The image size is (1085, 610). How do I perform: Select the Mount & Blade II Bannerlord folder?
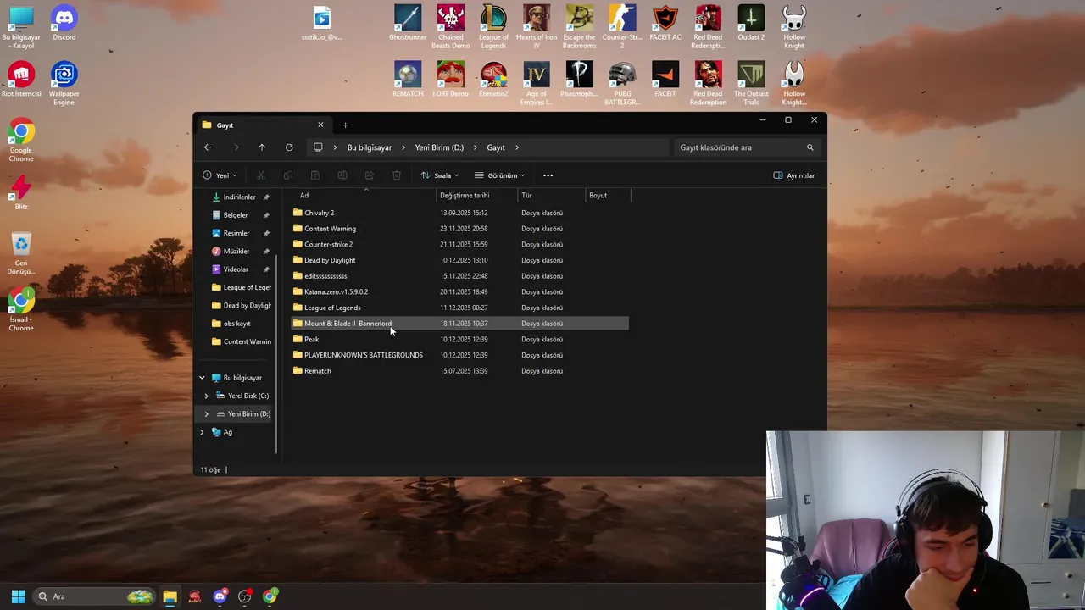pyautogui.click(x=459, y=324)
